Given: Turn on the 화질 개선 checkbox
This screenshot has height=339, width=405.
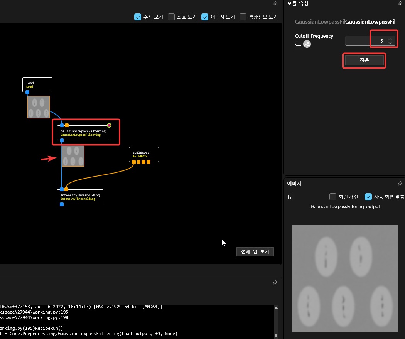Looking at the screenshot, I should pos(333,197).
